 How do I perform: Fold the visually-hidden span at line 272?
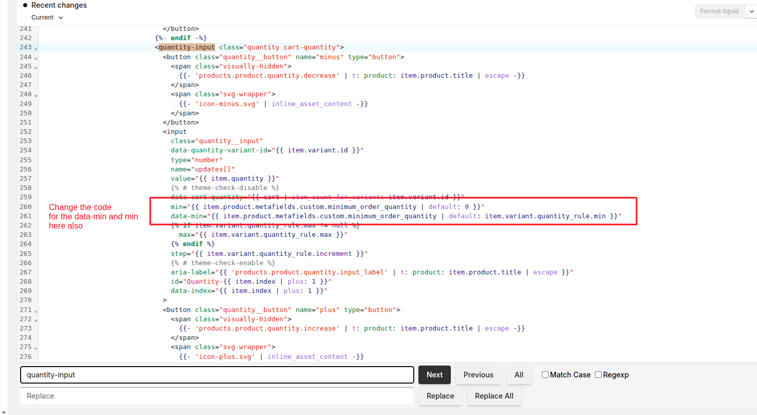[x=36, y=320]
